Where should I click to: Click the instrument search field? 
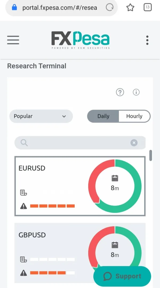pos(77,143)
